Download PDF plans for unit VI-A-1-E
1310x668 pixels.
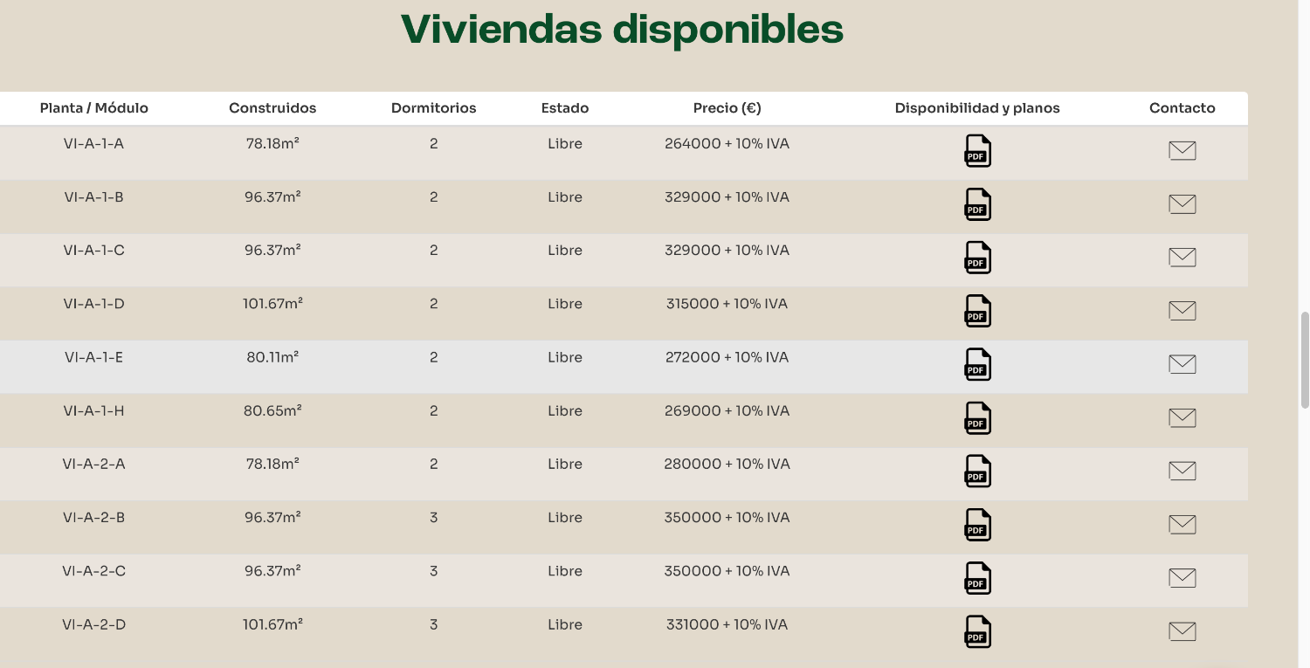977,364
